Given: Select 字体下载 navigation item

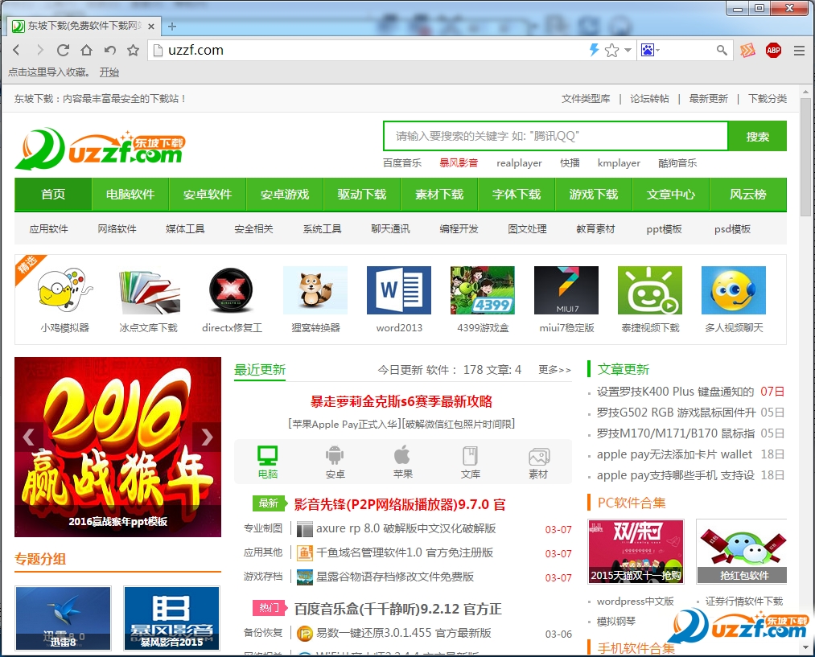Looking at the screenshot, I should [x=517, y=195].
